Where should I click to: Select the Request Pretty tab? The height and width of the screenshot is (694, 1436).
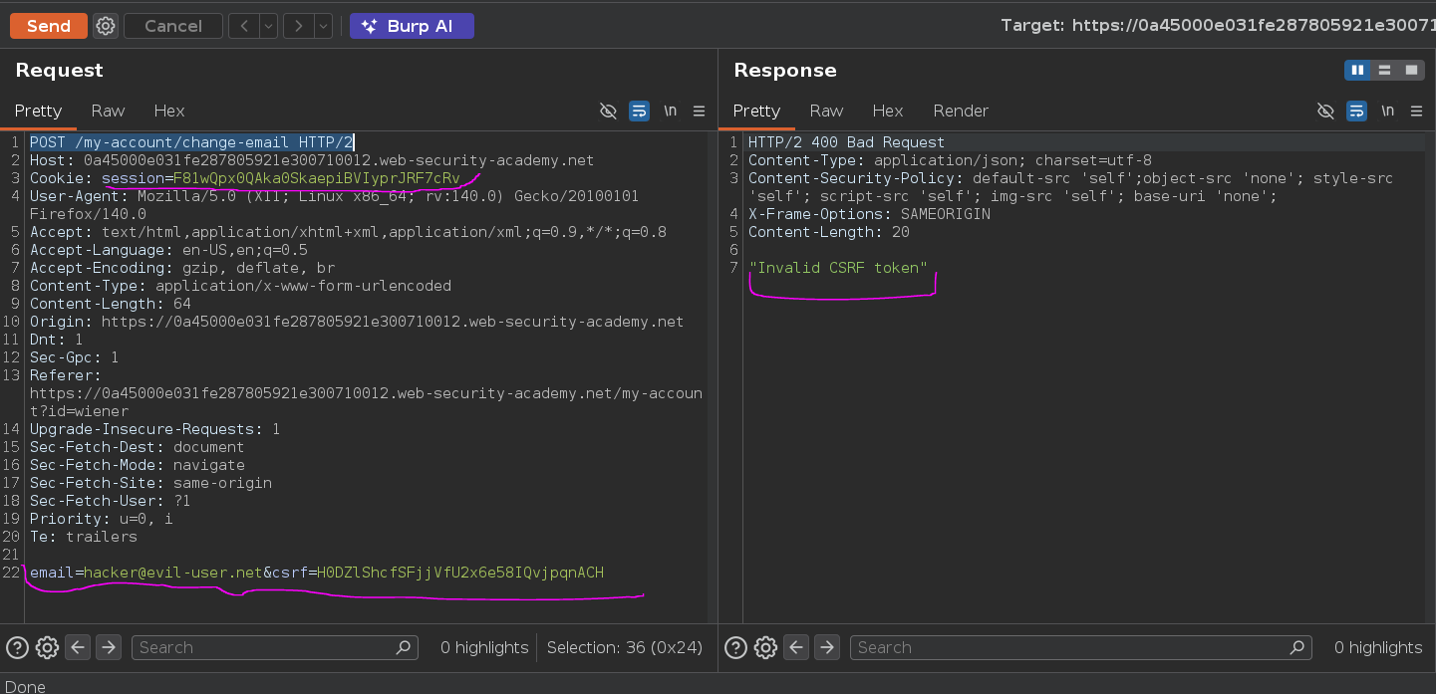pos(38,111)
